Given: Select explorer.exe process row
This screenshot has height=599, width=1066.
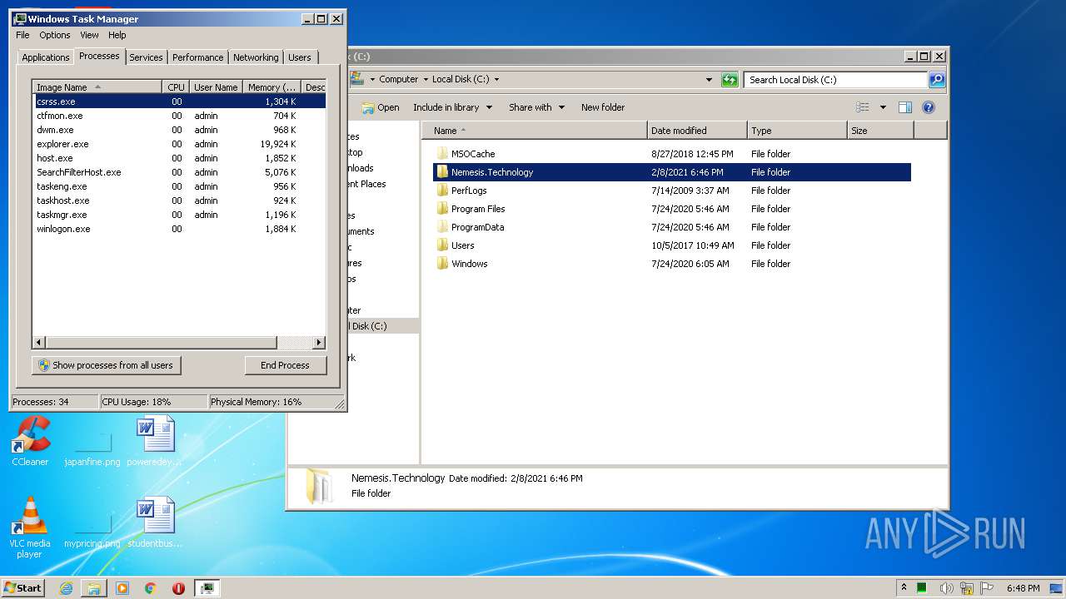Looking at the screenshot, I should [x=179, y=144].
